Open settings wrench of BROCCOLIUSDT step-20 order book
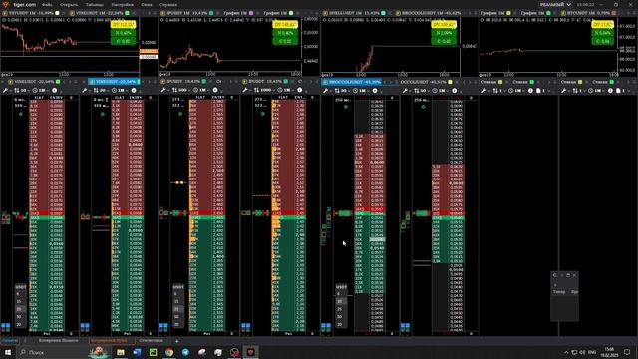The image size is (638, 359). click(x=326, y=91)
